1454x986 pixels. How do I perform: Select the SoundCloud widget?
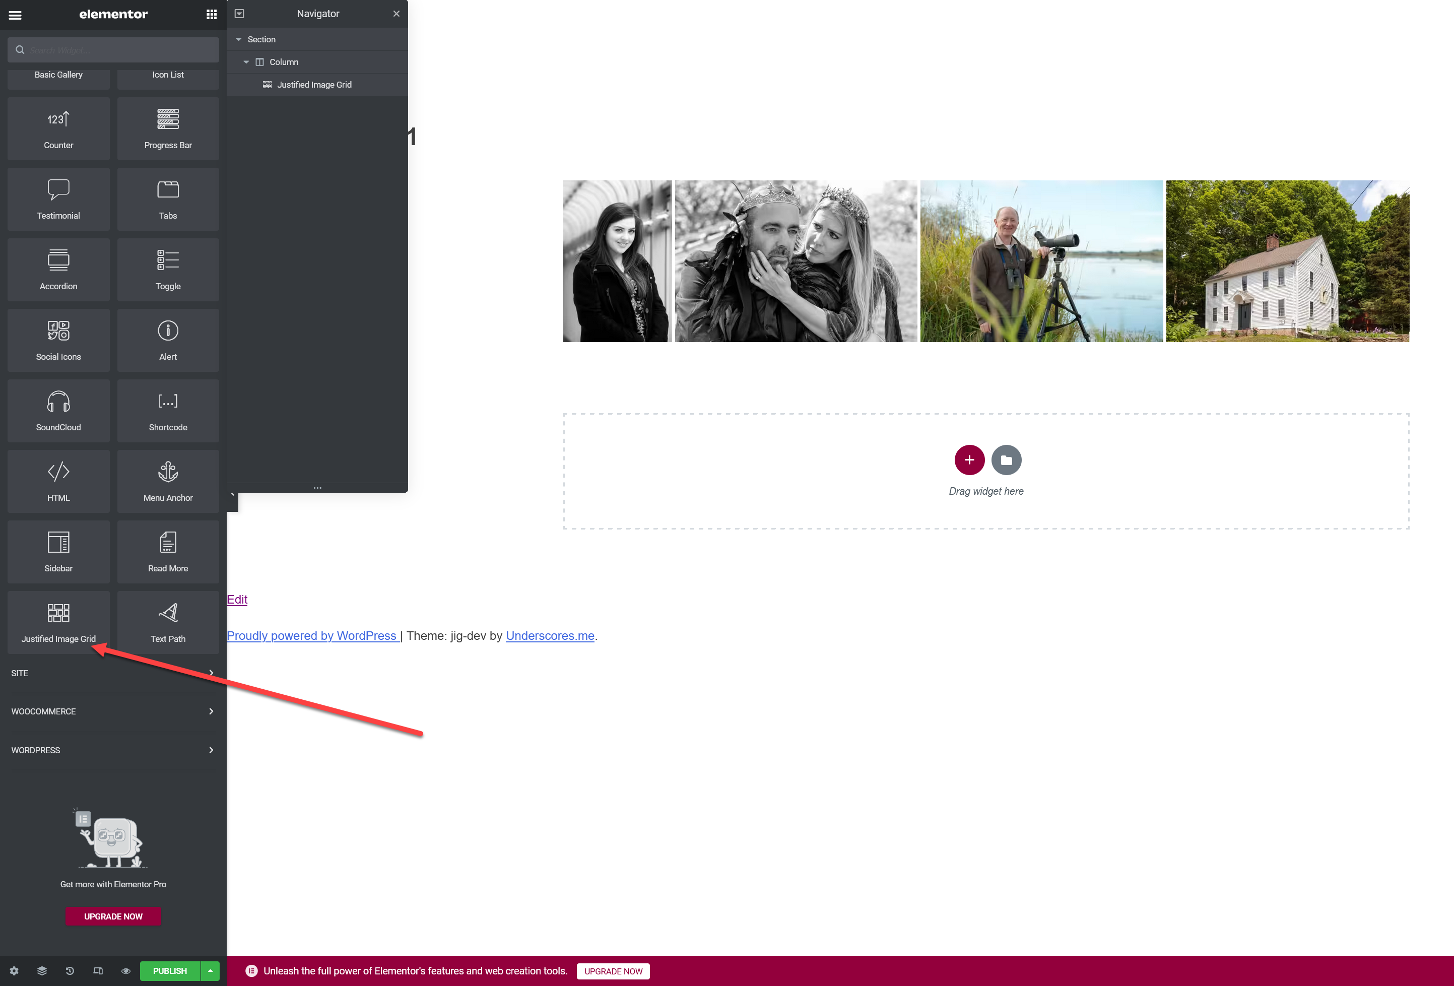coord(58,411)
